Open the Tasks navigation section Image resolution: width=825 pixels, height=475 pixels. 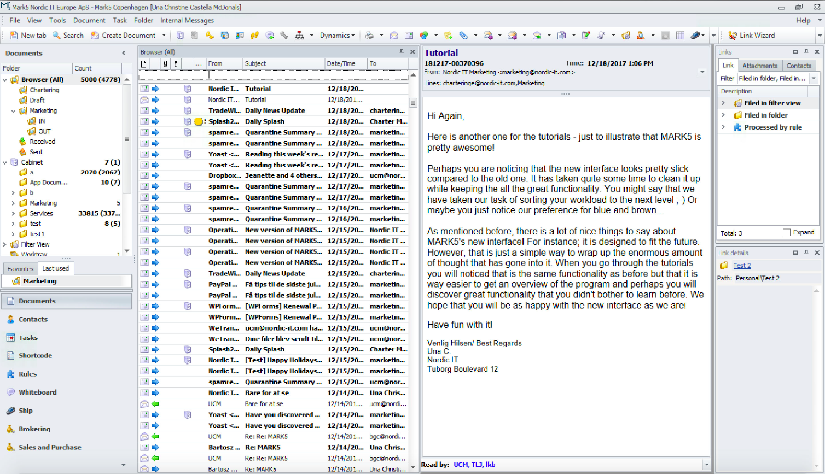(x=66, y=338)
